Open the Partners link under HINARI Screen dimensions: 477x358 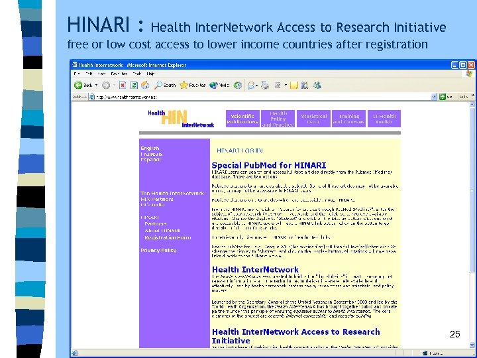coord(156,224)
